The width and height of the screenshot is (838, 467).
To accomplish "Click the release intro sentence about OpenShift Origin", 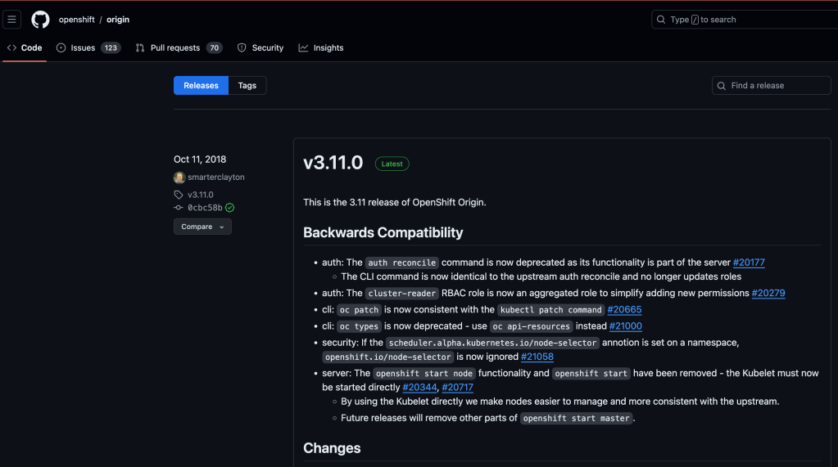I will pos(394,202).
